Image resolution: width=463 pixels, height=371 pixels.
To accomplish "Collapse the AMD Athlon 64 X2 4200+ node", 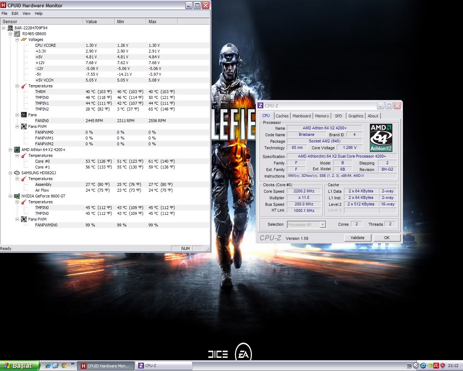I will [x=10, y=150].
